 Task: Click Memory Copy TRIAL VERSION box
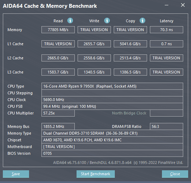click(x=130, y=30)
